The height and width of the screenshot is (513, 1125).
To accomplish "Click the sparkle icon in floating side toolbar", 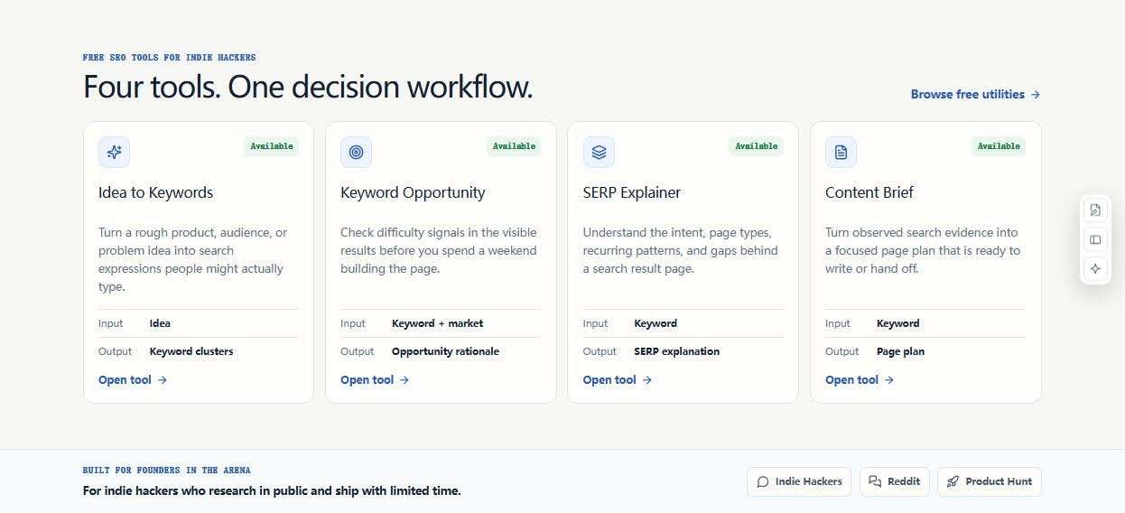I will [1095, 268].
